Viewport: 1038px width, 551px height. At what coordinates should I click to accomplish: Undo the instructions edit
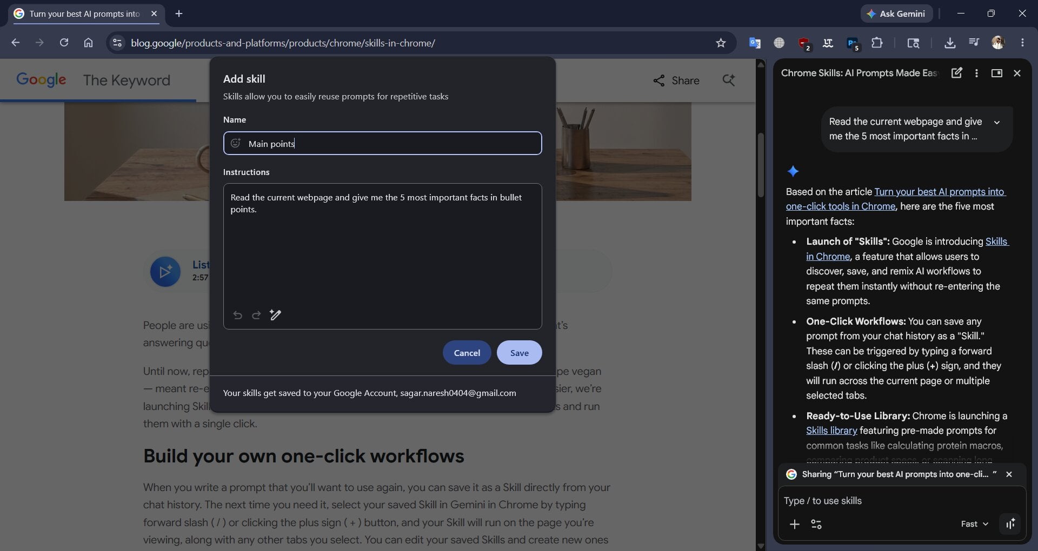[x=237, y=315]
